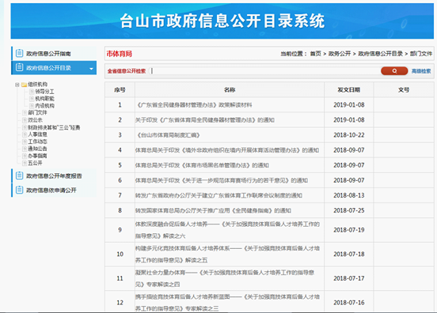The width and height of the screenshot is (437, 313).
Task: Go to 政务公开 in the breadcrumb
Action: point(340,54)
